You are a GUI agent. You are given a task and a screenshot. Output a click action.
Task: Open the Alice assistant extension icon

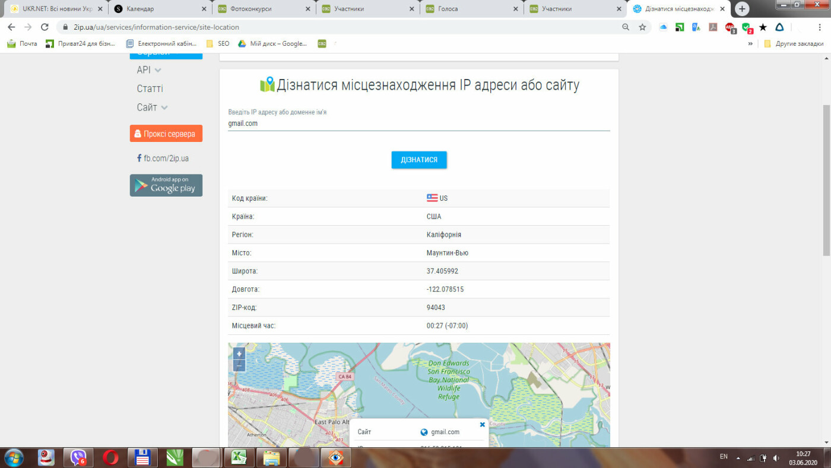pos(780,27)
